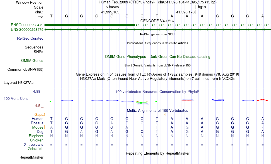Viewport: 271px width, 164px height.
Task: Click the Human Feb. 2009 (GRCh37/hg19) text
Action: 127,2
